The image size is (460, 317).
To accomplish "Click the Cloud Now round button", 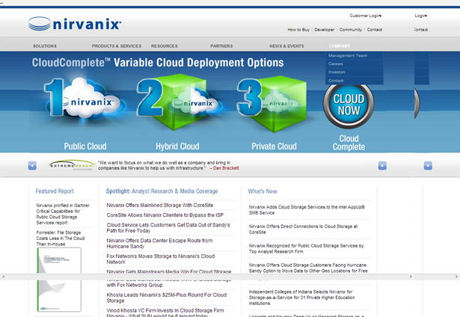I will tap(349, 105).
